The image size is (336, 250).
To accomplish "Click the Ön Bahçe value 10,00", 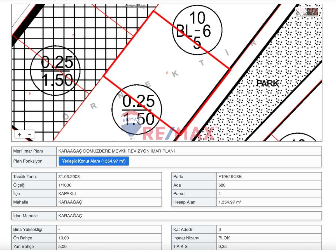I will click(x=64, y=238).
